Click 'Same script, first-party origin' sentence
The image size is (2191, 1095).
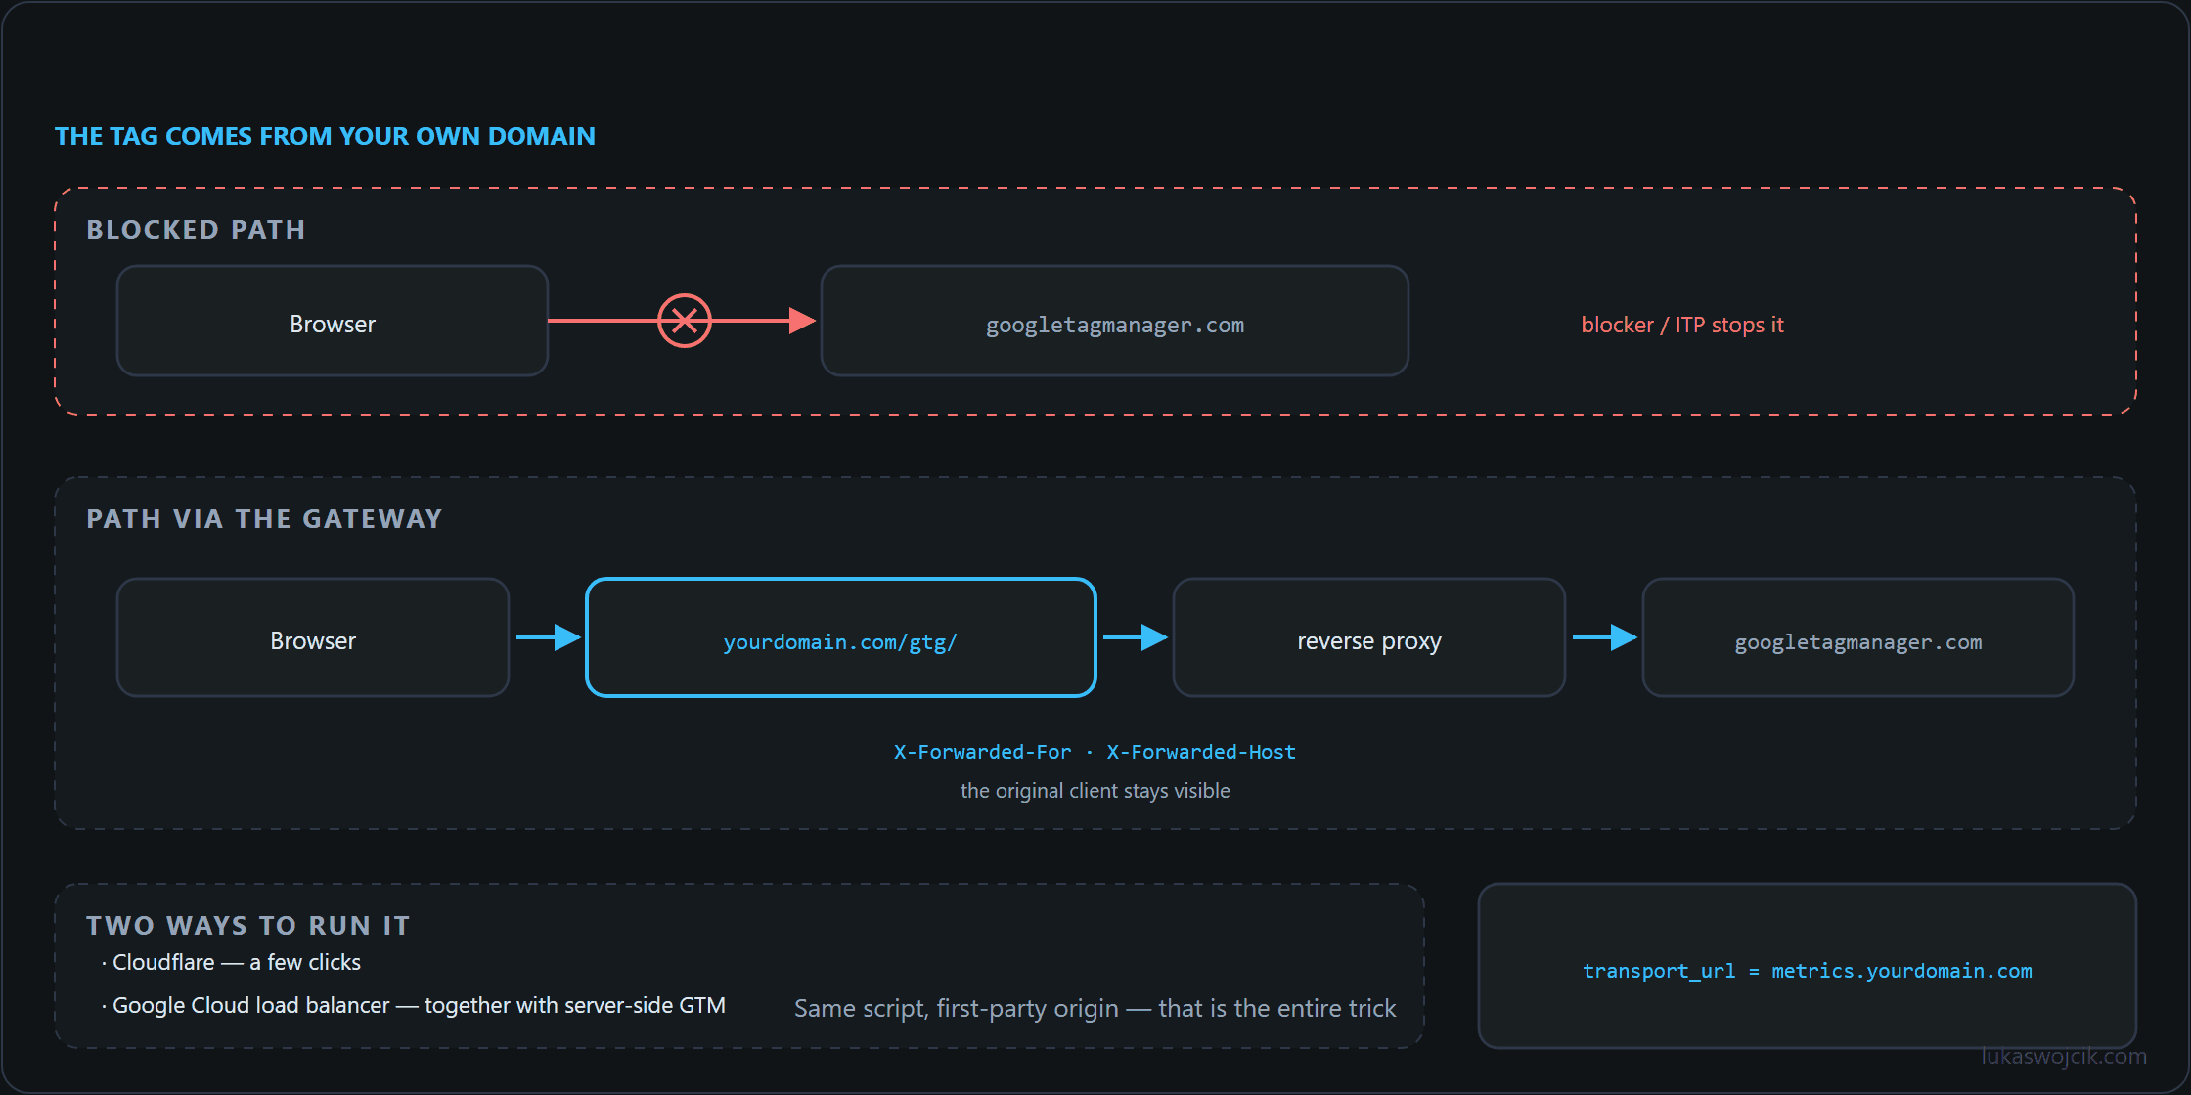1095,1008
